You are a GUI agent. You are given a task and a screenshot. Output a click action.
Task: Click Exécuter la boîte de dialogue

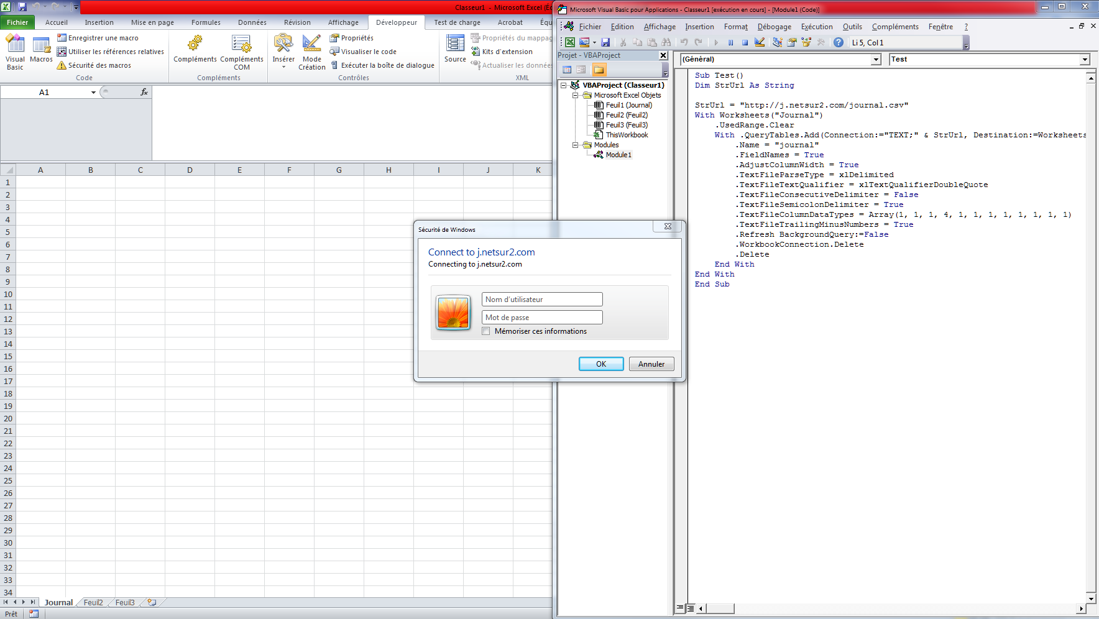click(x=382, y=65)
